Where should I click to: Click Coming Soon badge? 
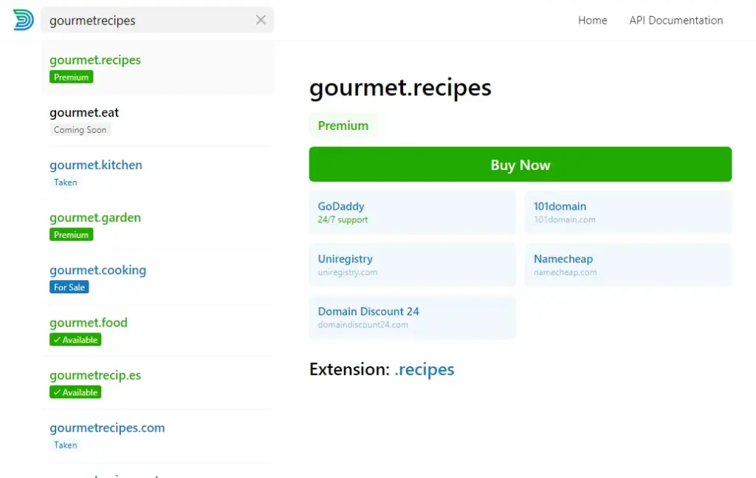80,130
